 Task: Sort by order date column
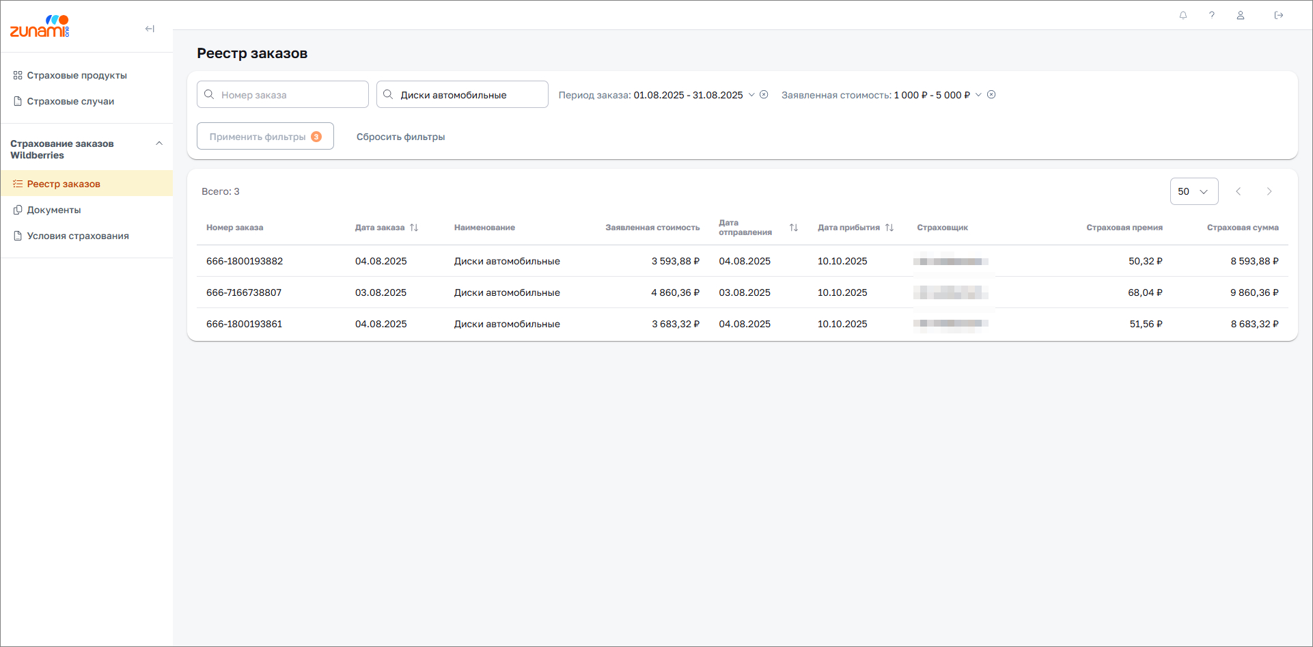point(414,228)
